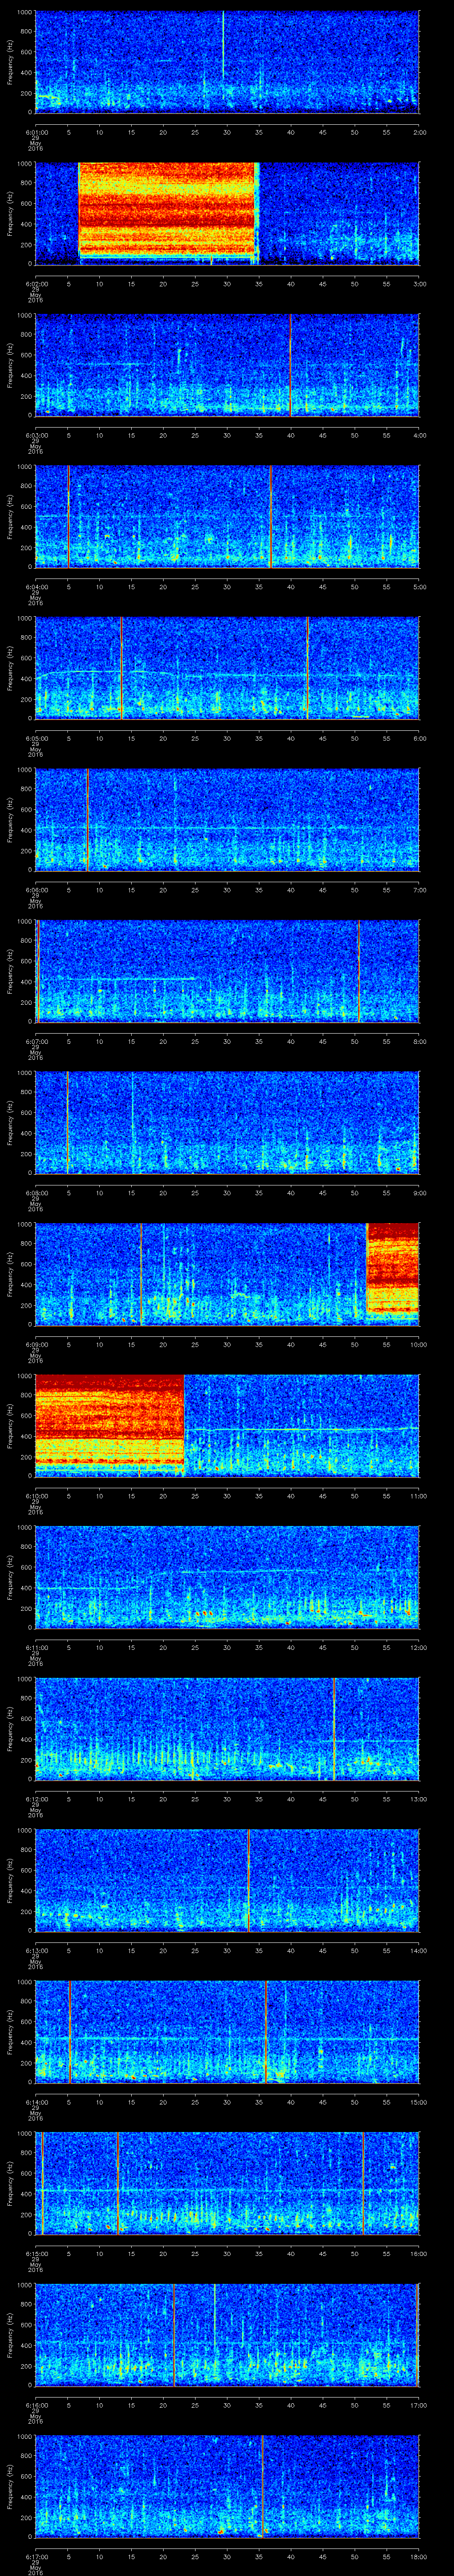The height and width of the screenshot is (2576, 454).
Task: Select the spectrogram panel starting at 6:08:00
Action: click(227, 1122)
